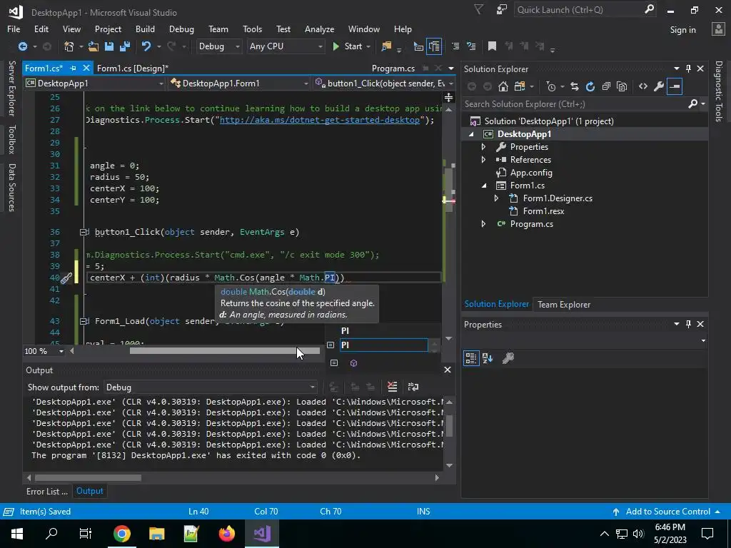
Task: Click Add to Source Control in status bar
Action: [667, 511]
